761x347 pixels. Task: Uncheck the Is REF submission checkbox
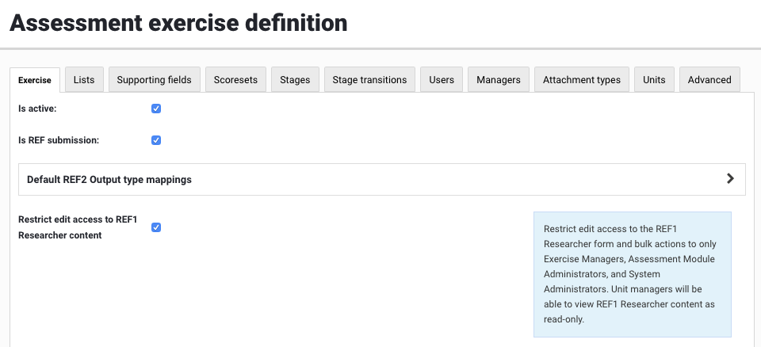(156, 140)
